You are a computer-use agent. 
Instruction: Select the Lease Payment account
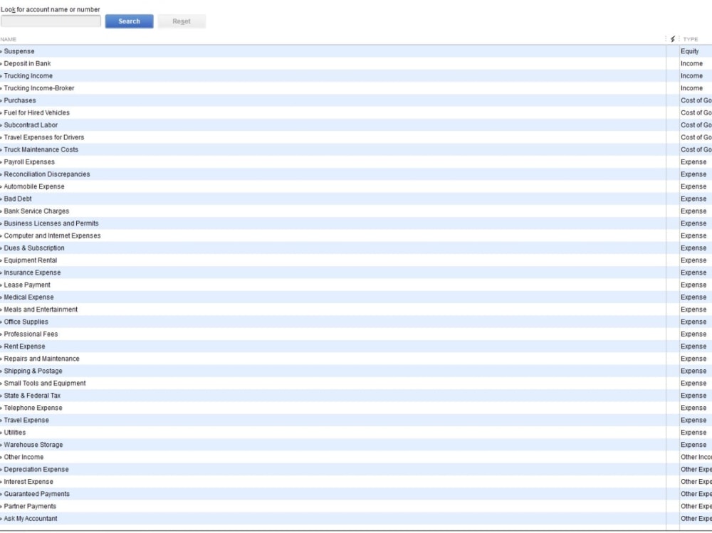[27, 285]
